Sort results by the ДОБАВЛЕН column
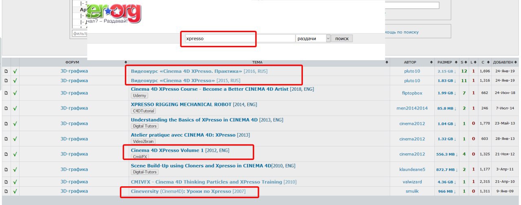This screenshot has width=521, height=205. pos(505,62)
